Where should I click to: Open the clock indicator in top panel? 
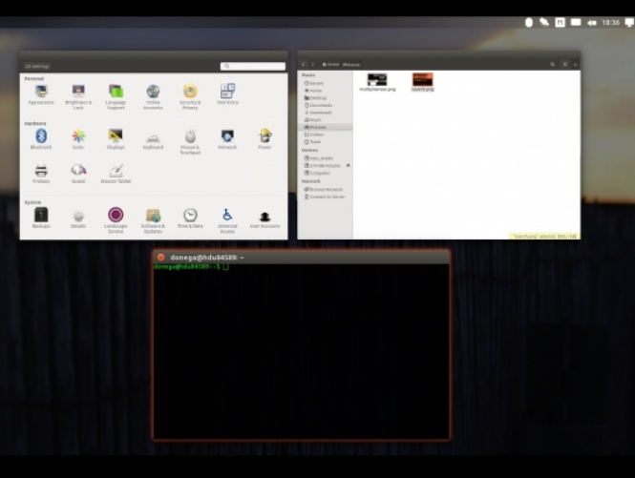[x=611, y=22]
